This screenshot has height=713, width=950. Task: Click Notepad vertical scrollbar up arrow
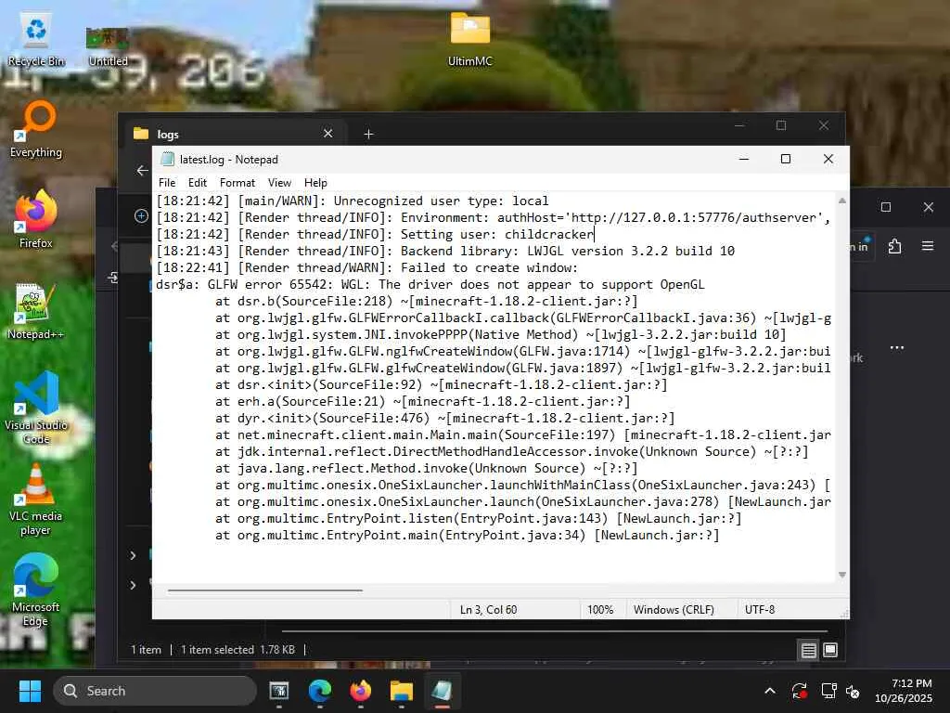[x=841, y=201]
